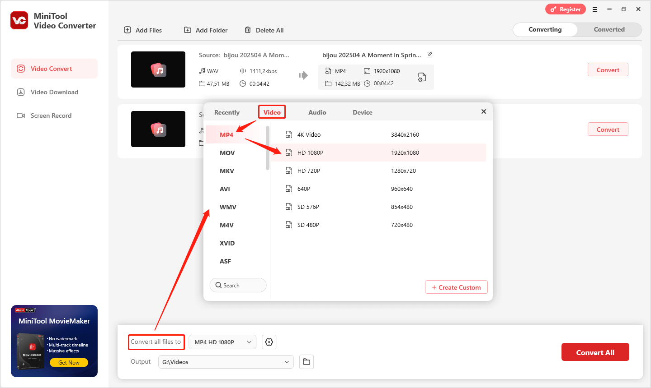Click Convert for the first file
The image size is (651, 388).
coord(608,70)
